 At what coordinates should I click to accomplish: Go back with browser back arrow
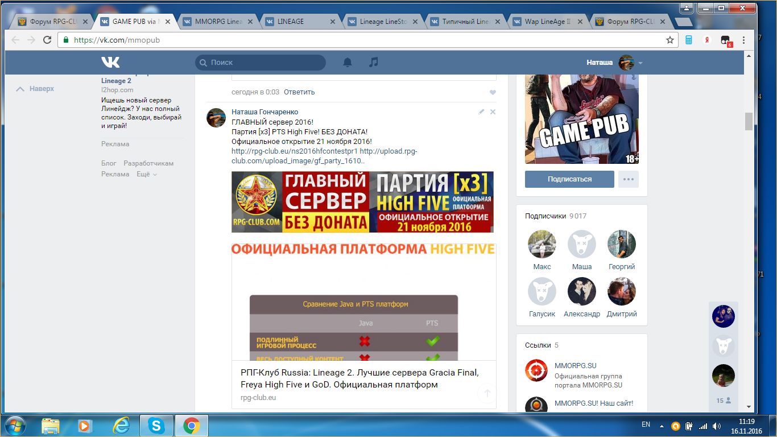coord(15,40)
